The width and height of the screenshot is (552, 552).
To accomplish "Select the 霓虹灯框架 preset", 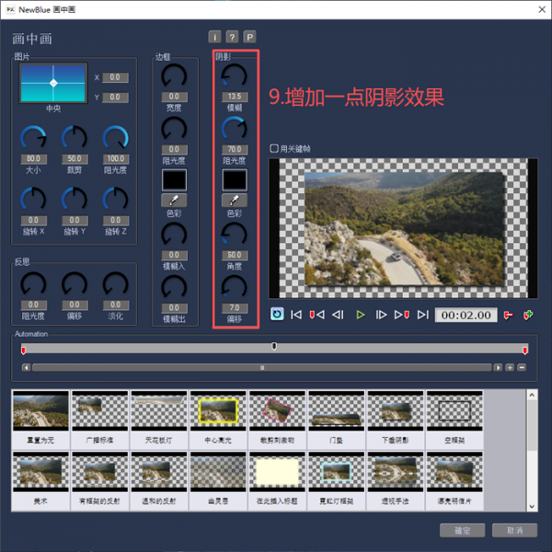I will click(337, 480).
